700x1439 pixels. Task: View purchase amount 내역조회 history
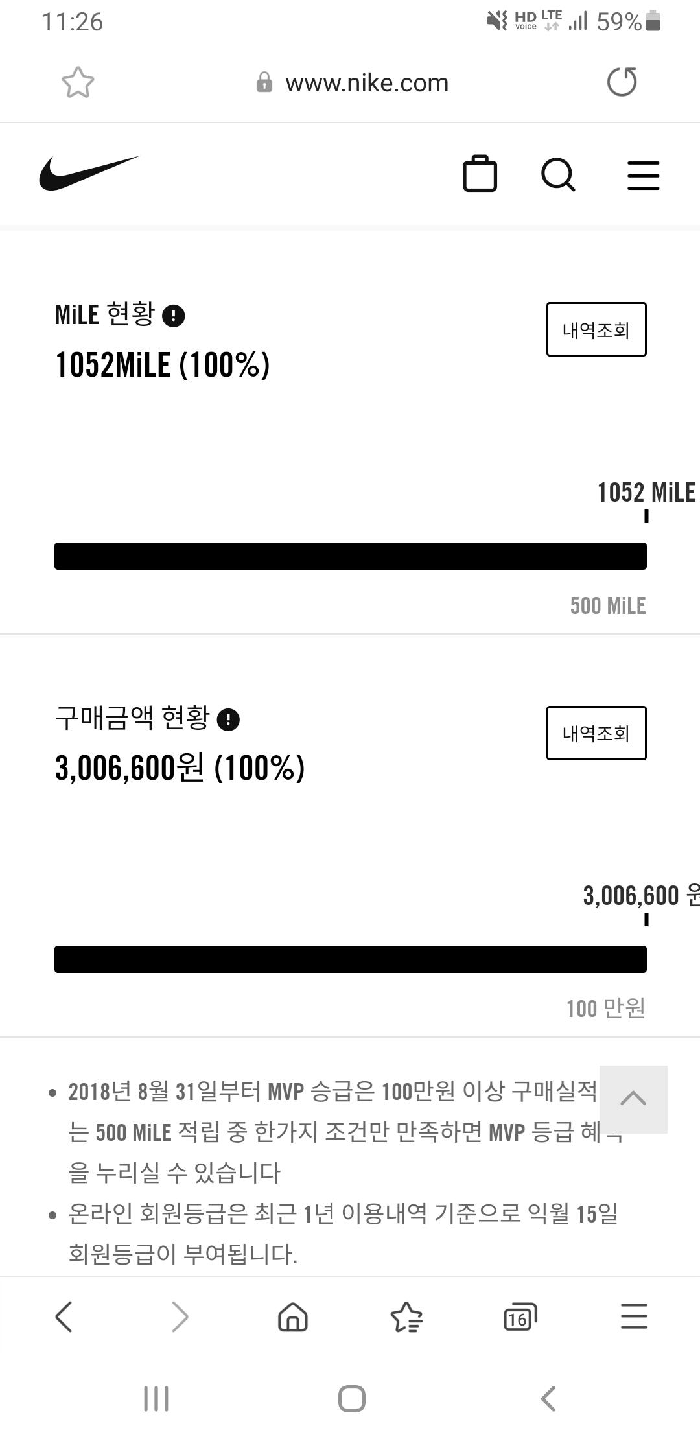pyautogui.click(x=596, y=733)
